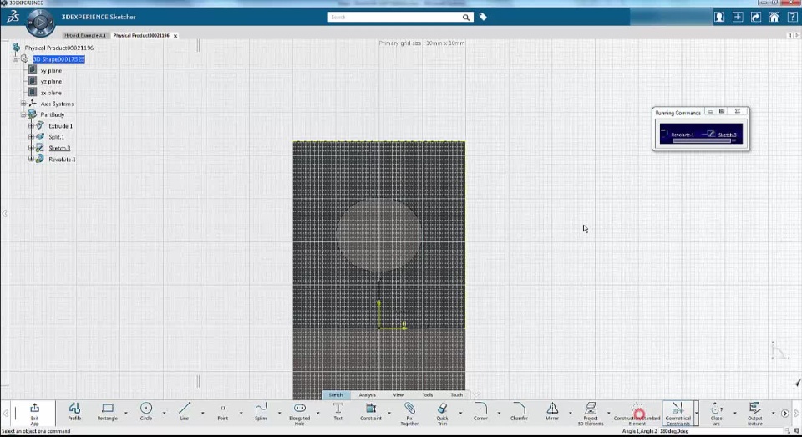
Task: Select the Mirror tool
Action: pos(552,411)
